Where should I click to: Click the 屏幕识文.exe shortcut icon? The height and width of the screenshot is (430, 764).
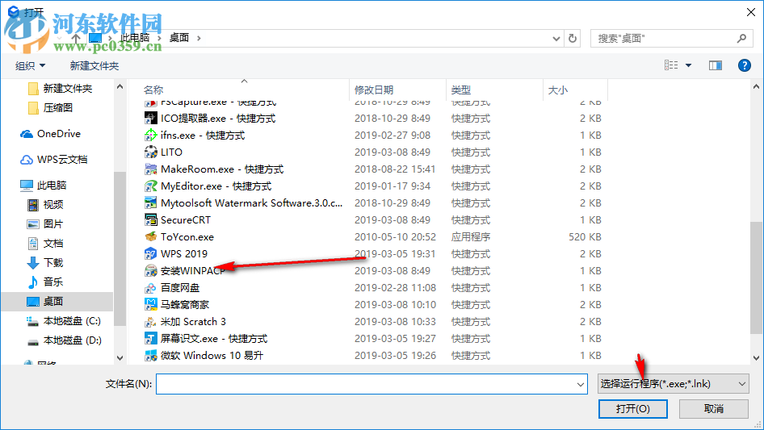click(x=151, y=339)
